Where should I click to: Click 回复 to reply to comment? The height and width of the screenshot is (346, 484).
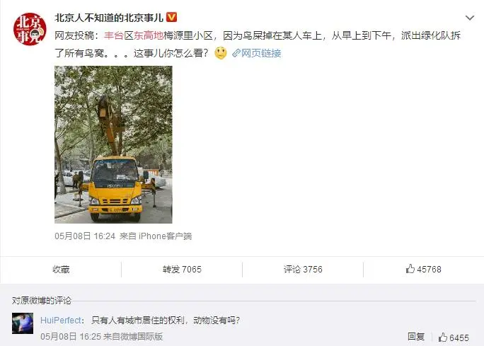[x=416, y=337]
